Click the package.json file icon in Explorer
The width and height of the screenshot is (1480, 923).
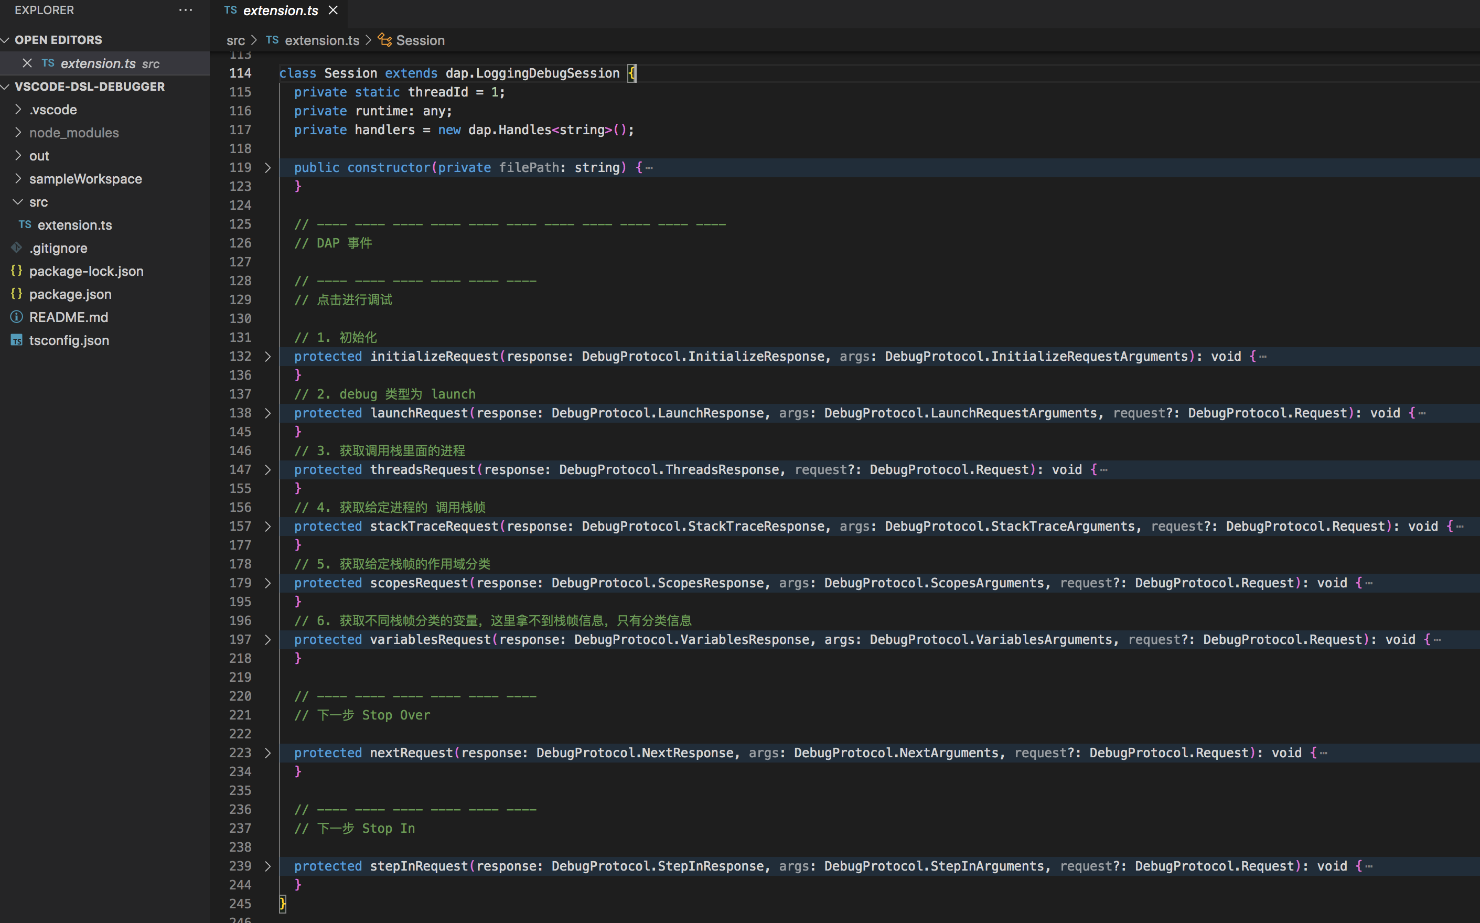(x=16, y=294)
